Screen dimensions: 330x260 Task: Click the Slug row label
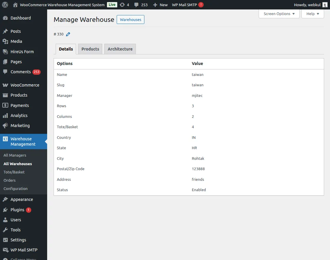[61, 85]
